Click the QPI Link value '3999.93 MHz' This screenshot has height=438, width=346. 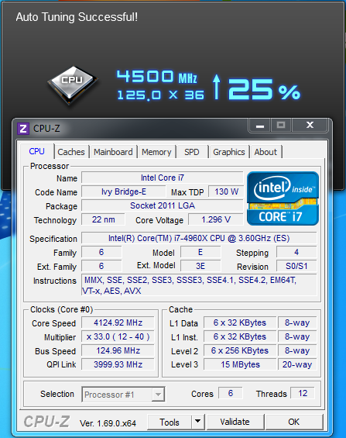[118, 364]
